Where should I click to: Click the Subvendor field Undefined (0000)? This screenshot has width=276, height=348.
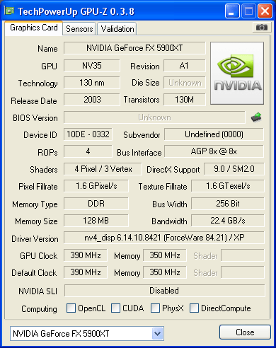tap(214, 134)
